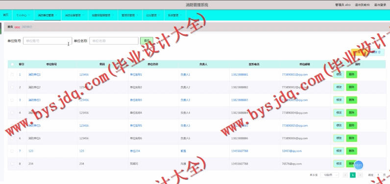Viewport: 390px width, 184px height.
Task: Click phone number 13823888881
Action: pyautogui.click(x=240, y=74)
